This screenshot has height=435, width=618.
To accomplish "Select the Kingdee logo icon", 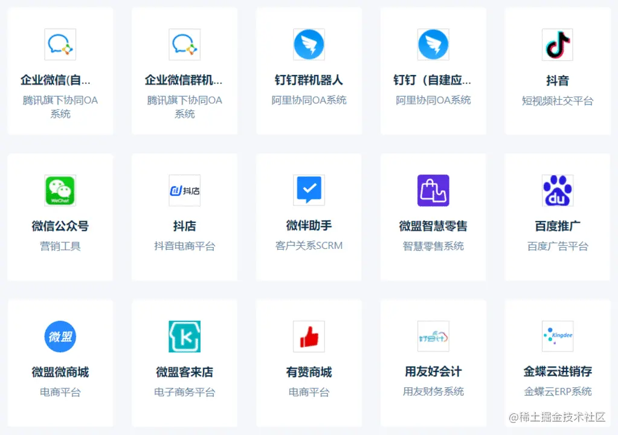I will [x=558, y=337].
